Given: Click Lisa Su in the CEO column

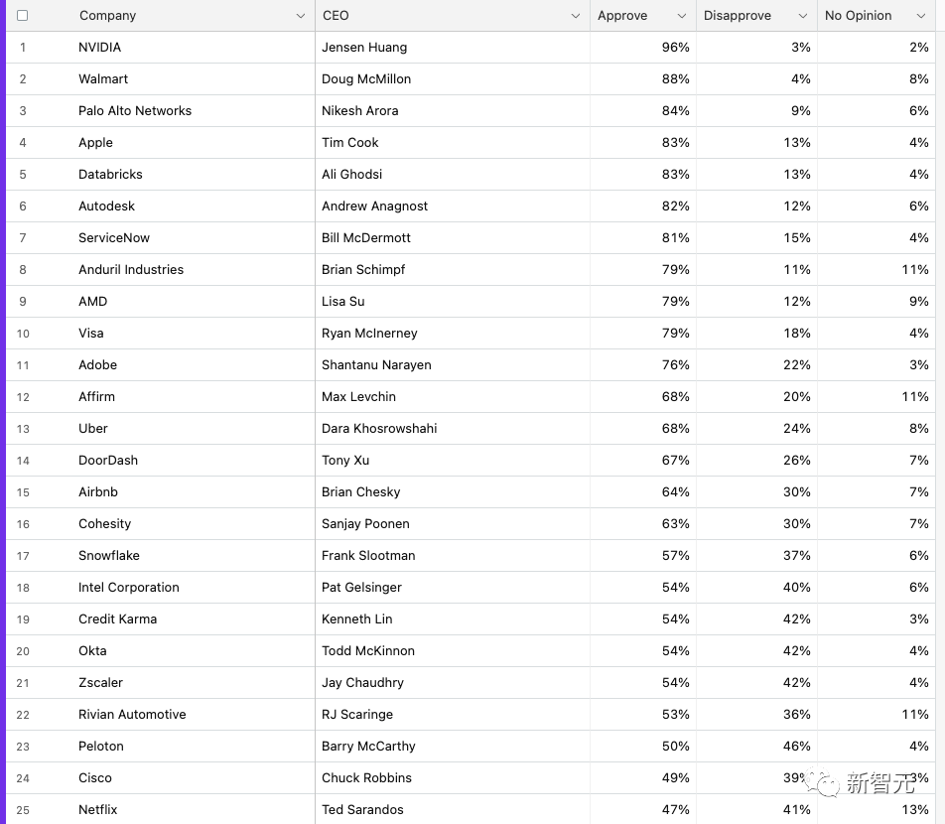Looking at the screenshot, I should [x=343, y=302].
